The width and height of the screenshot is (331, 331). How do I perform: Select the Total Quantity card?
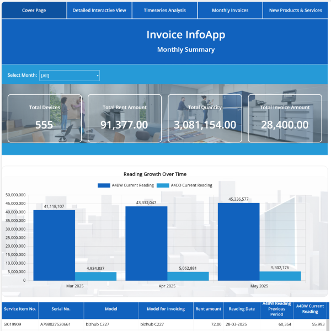[x=205, y=119]
